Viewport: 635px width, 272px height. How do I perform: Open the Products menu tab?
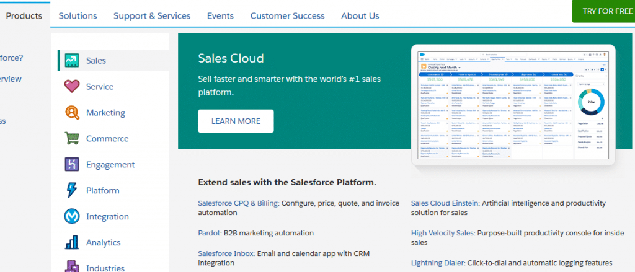coord(24,15)
